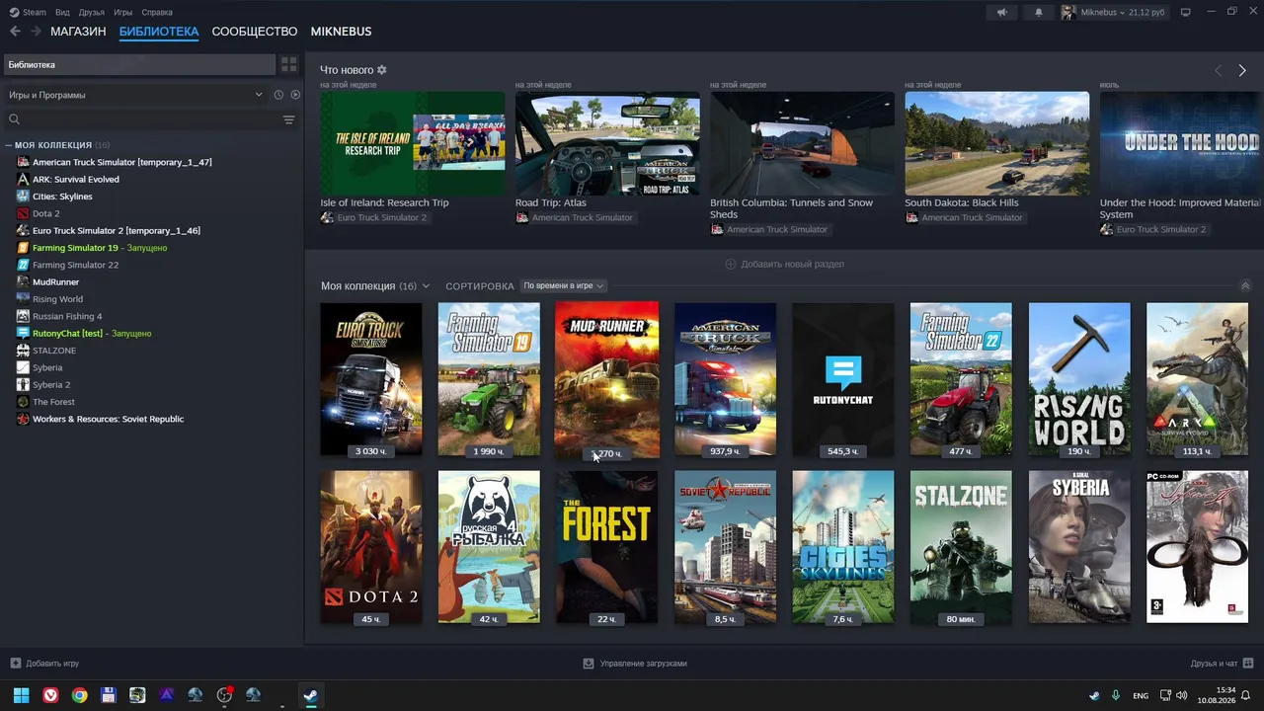Collapse the МОЯ КОЛЛЕКЦИЯ list in the sidebar
1264x711 pixels.
click(x=9, y=145)
